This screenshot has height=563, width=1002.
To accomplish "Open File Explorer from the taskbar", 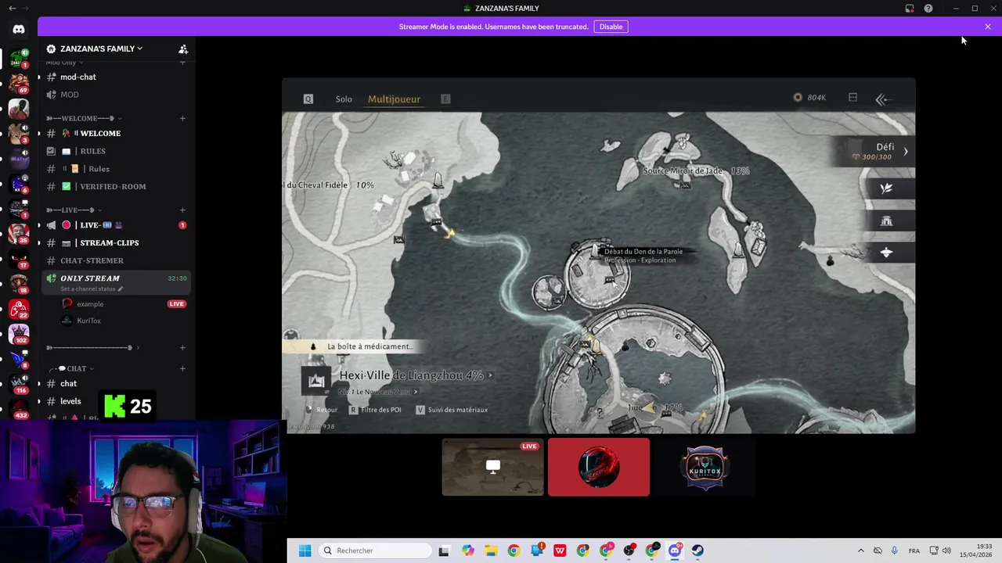I will pyautogui.click(x=491, y=550).
